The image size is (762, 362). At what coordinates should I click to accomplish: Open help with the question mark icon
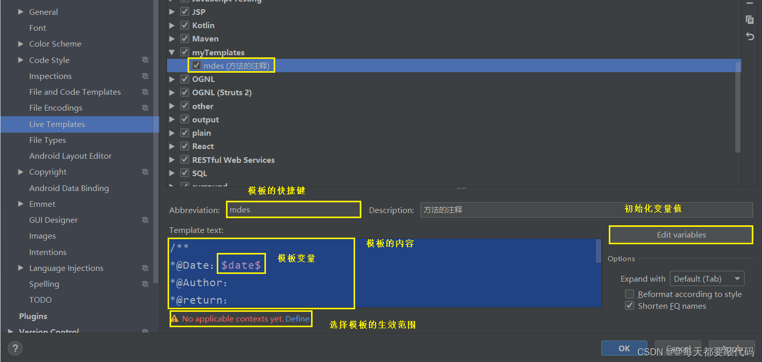(15, 349)
